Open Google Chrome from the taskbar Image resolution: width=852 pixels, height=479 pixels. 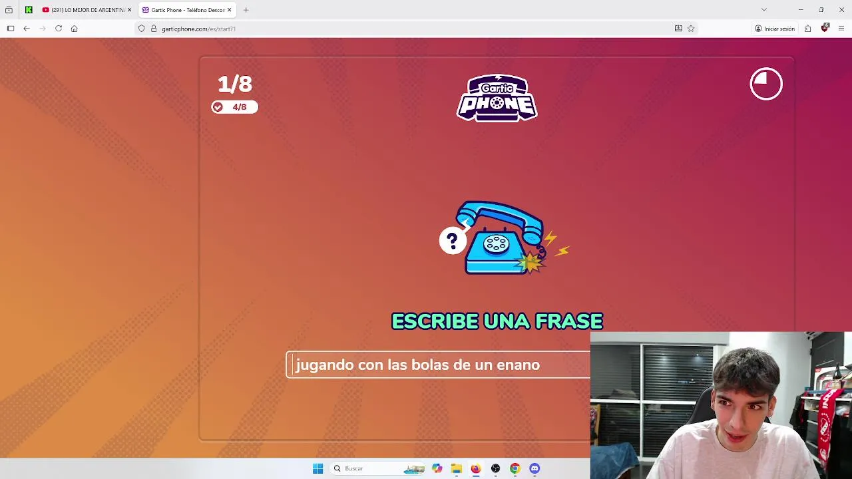(x=515, y=468)
